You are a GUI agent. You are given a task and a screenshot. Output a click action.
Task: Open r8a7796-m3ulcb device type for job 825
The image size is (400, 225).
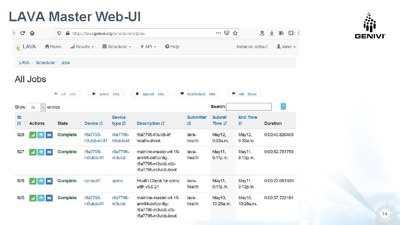coord(120,201)
